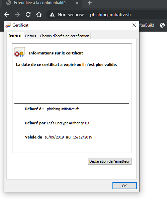
Task: Go back with the browser back arrow
Action: tap(7, 14)
